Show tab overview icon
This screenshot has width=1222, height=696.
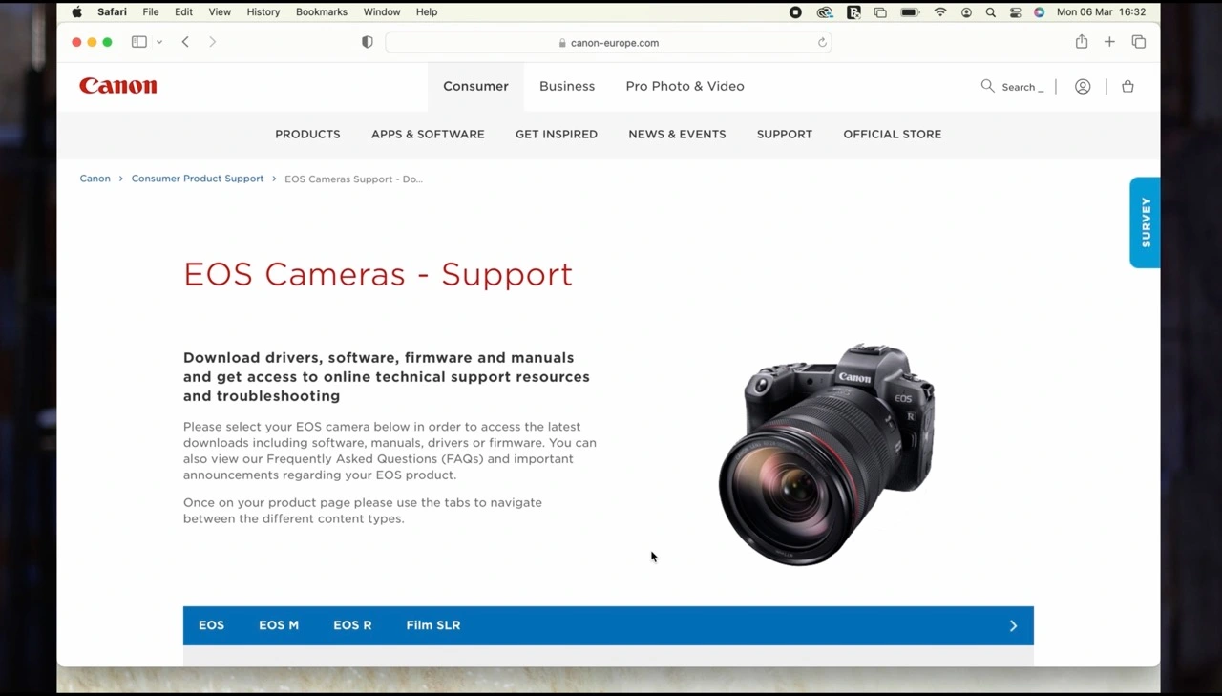point(1139,42)
